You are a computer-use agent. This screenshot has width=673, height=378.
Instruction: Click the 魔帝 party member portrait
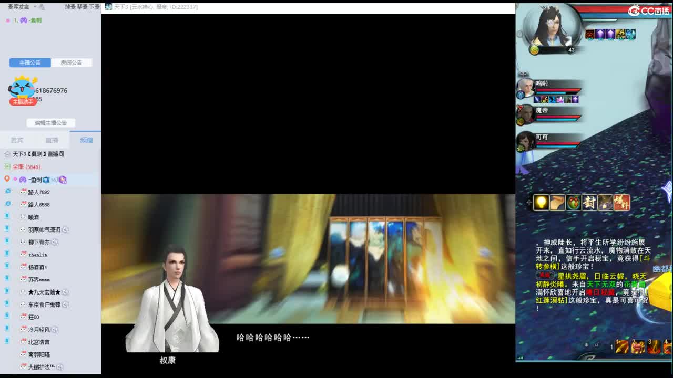[525, 114]
